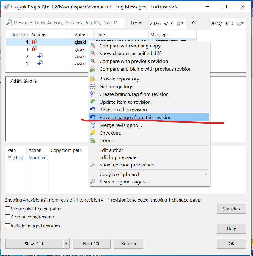Click the TortoiseSVN icon in the title bar
253x256 pixels.
[x=6, y=7]
